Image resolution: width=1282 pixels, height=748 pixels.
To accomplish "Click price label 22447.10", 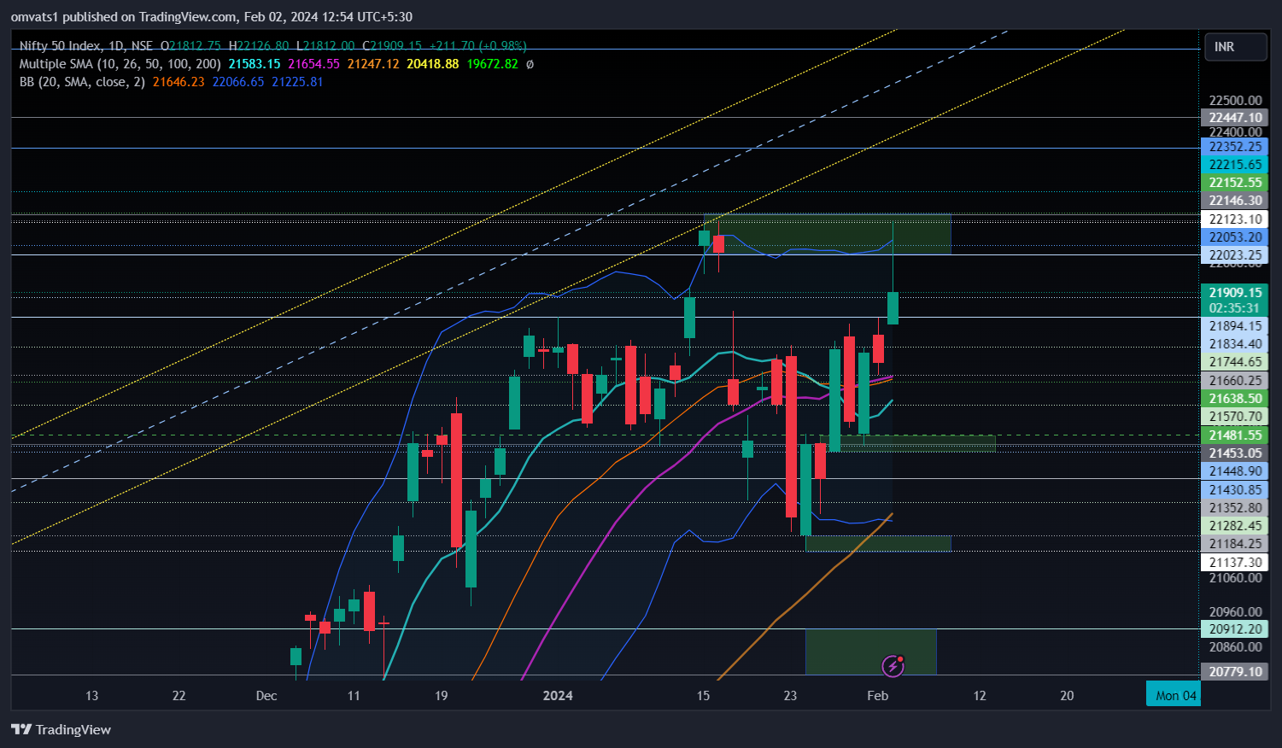I will (1235, 118).
